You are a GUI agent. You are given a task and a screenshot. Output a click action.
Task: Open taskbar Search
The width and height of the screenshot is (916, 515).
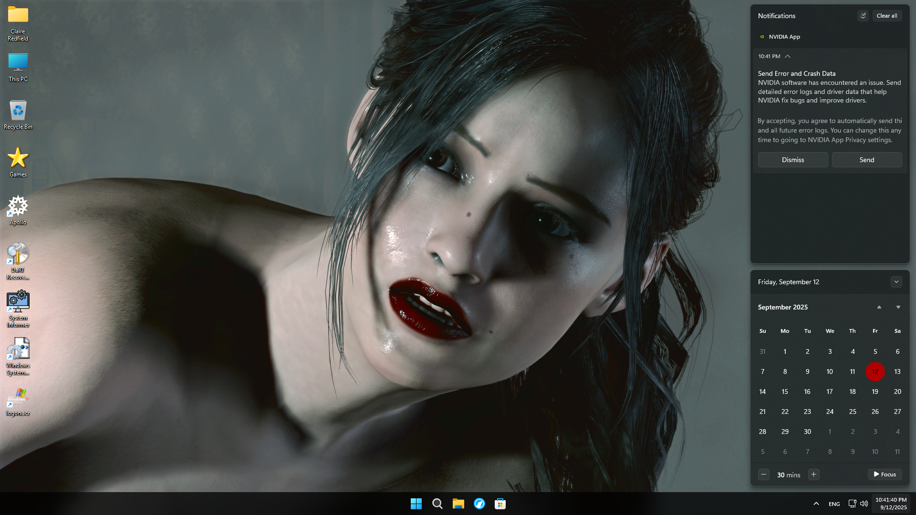(437, 504)
